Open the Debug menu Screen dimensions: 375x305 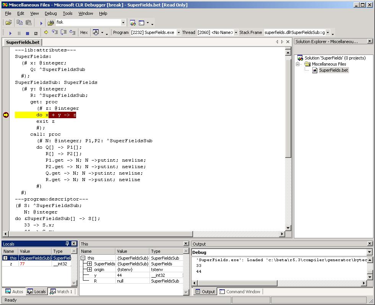pos(50,13)
